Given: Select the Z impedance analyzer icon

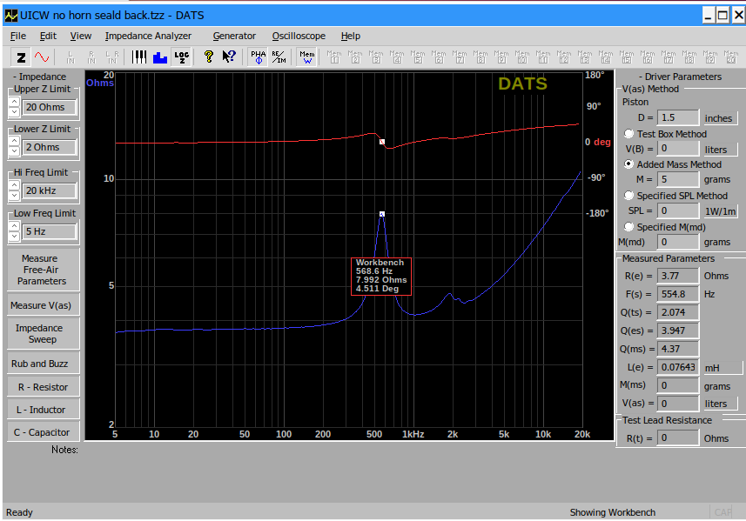Looking at the screenshot, I should 21,57.
